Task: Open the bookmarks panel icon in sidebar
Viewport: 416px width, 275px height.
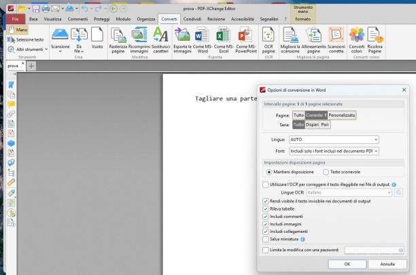Action: [11, 85]
